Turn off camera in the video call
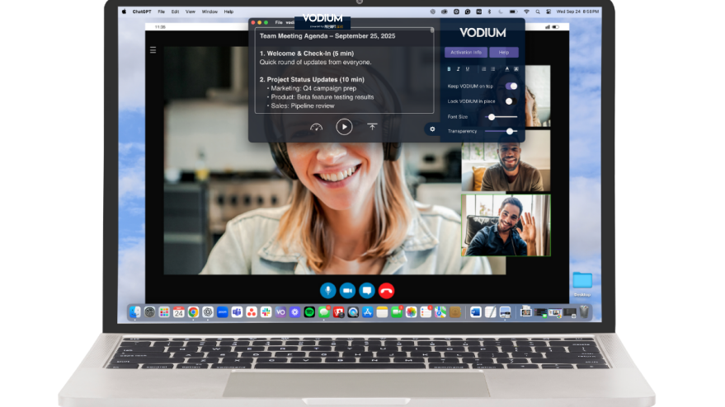This screenshot has width=725, height=407. pyautogui.click(x=347, y=291)
